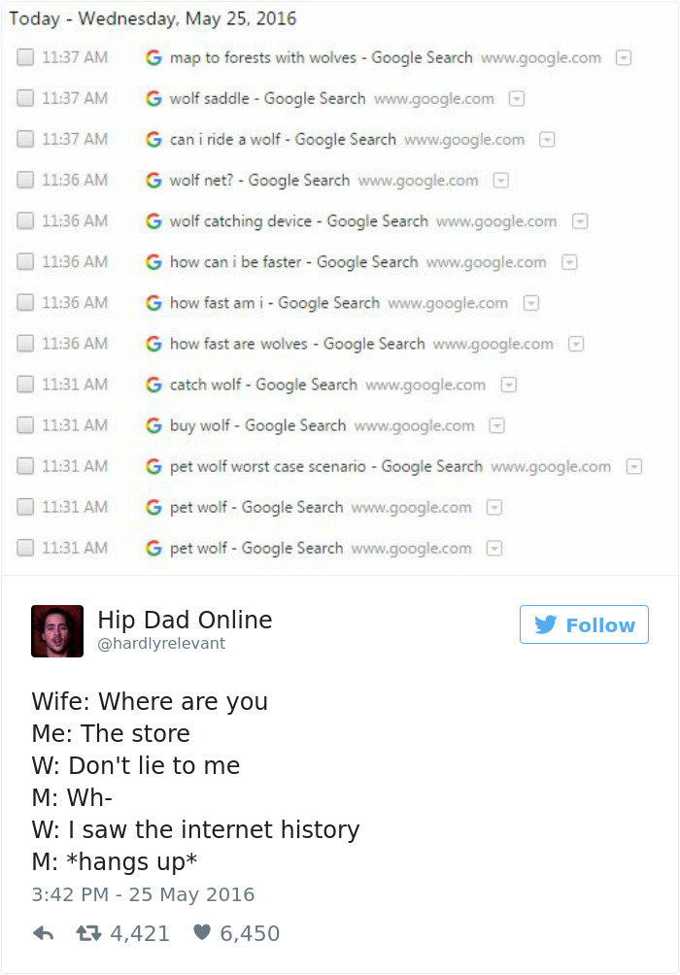Screen dimensions: 680x975
Task: Click the retweet icon showing 4,421
Action: click(x=90, y=932)
